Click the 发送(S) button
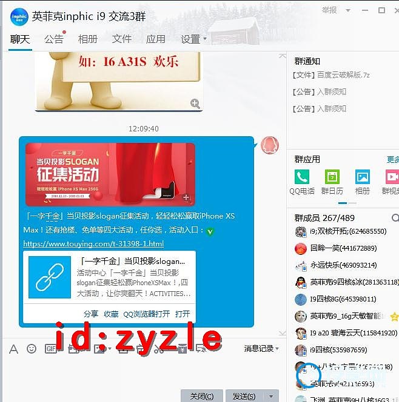The height and width of the screenshot is (402, 399). [x=244, y=396]
